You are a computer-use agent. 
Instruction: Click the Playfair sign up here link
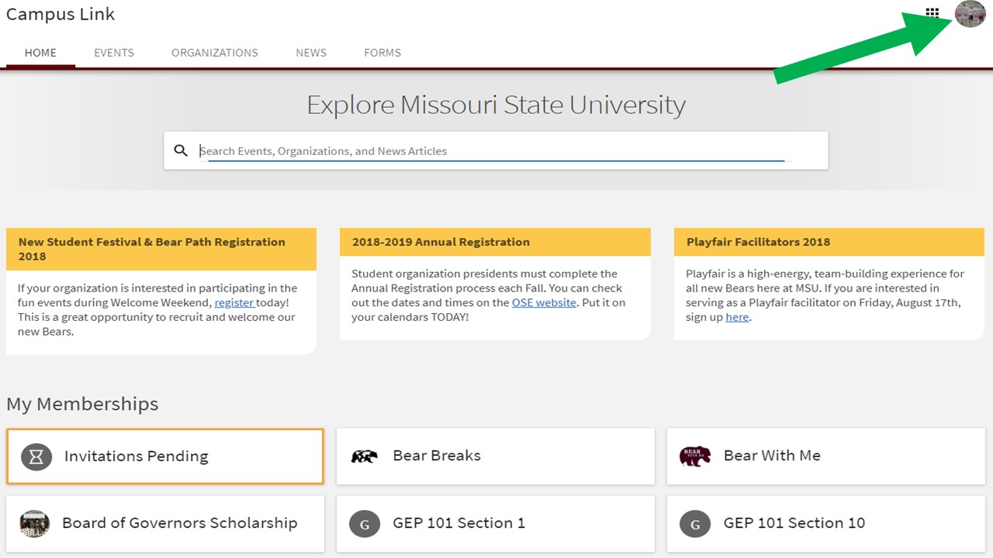coord(737,317)
